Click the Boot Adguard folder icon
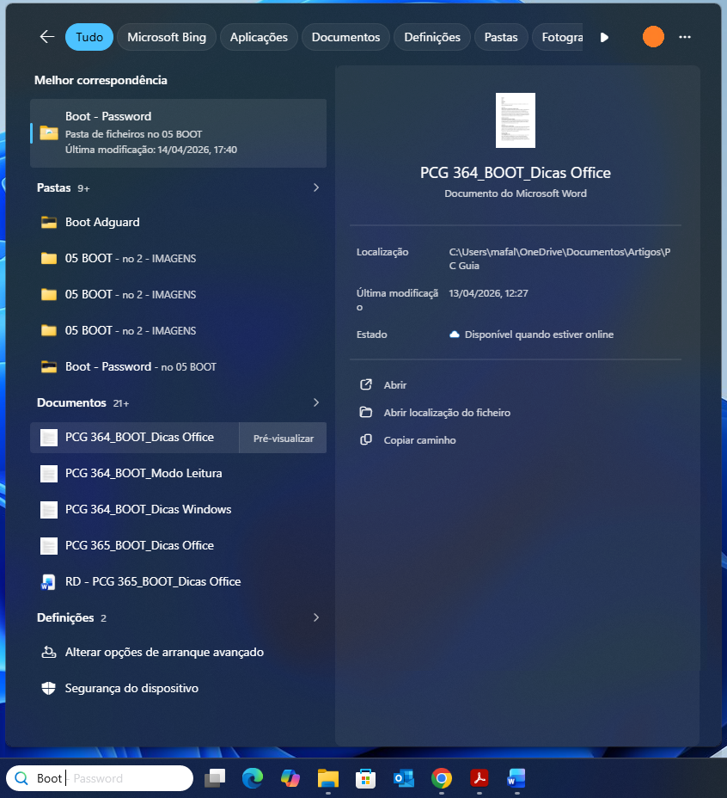Image resolution: width=727 pixels, height=798 pixels. pyautogui.click(x=49, y=223)
